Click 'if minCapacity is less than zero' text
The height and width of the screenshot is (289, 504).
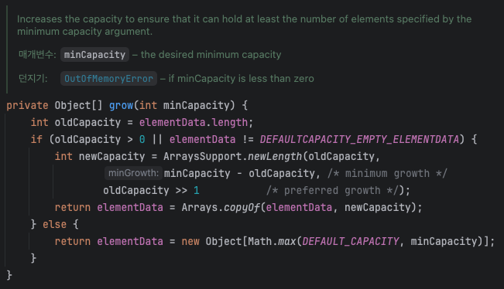[x=242, y=79]
